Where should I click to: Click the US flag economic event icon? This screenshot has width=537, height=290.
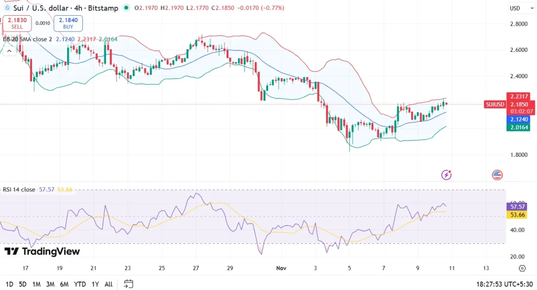tap(497, 175)
